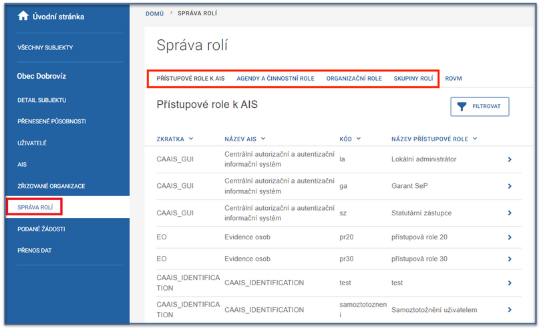Click the home icon beside Úvodní stránka

23,17
